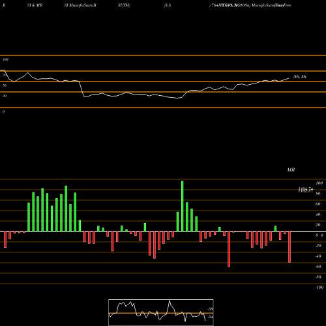Viewport: 326px width, 326px height.
Task: Click the RSI axis label 70
Action: point(5,75)
